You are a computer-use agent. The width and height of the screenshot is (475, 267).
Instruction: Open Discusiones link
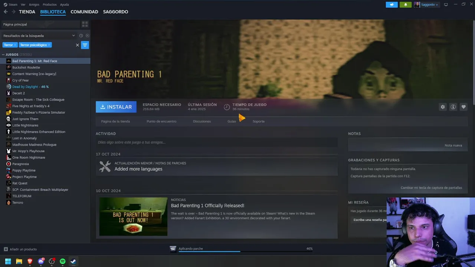tap(202, 121)
